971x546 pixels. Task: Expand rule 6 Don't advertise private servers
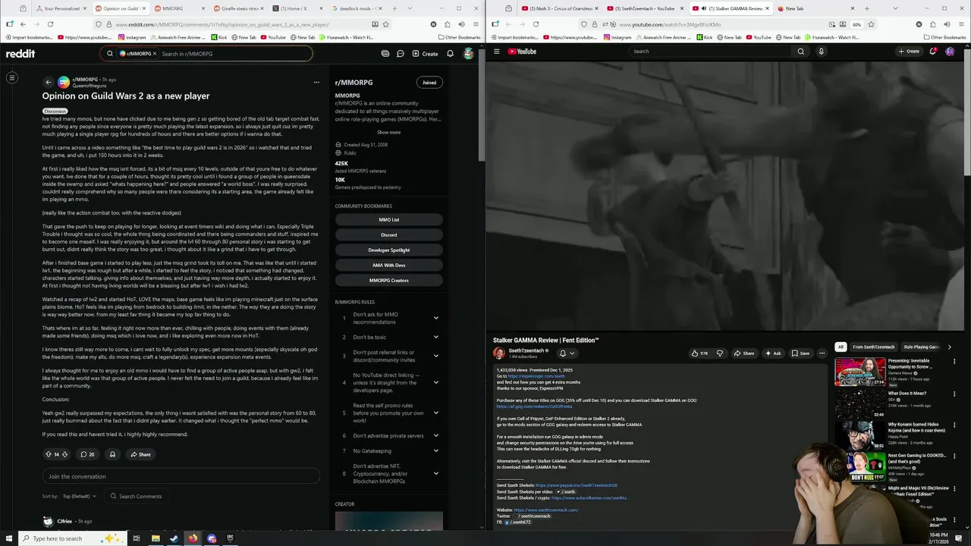[435, 435]
